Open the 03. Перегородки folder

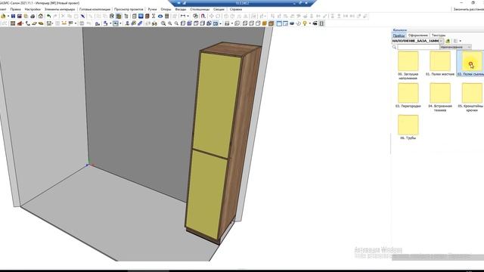click(x=408, y=95)
